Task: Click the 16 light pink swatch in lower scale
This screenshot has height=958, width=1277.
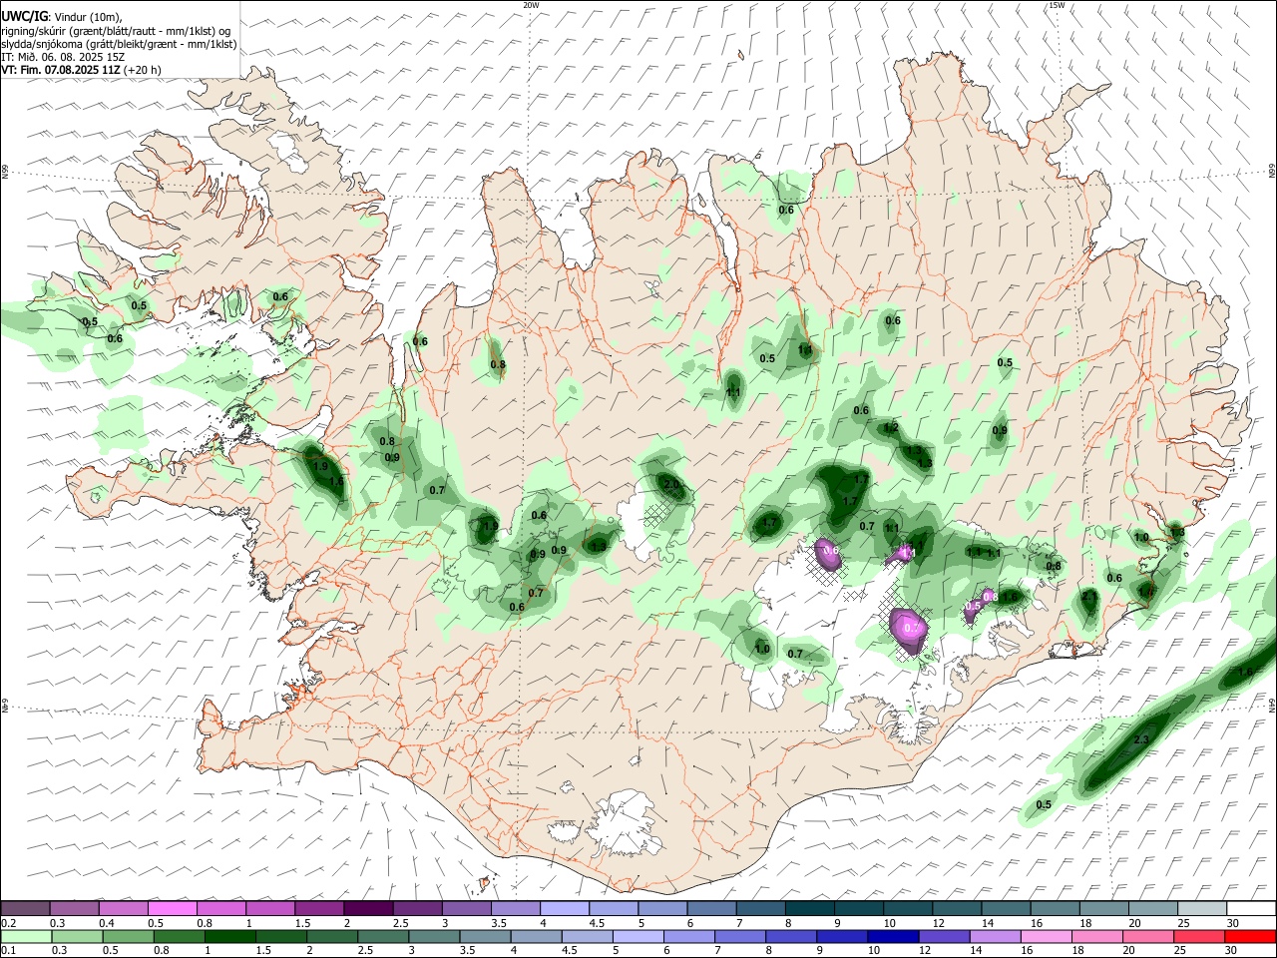Action: [1046, 936]
